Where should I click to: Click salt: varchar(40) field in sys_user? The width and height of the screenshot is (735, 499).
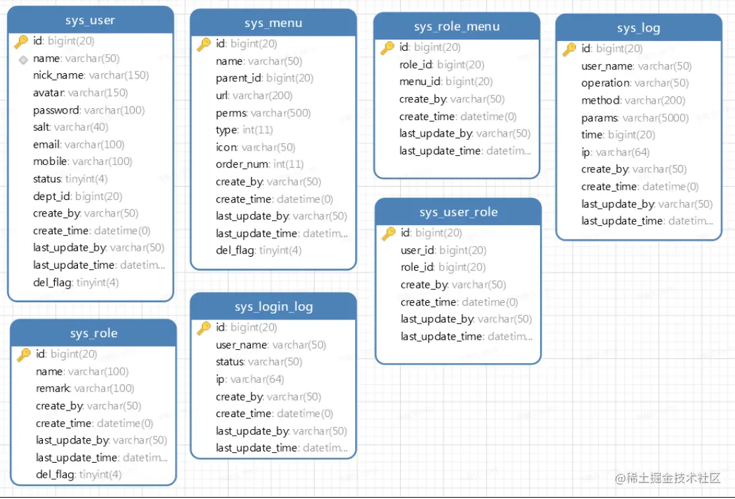click(71, 127)
